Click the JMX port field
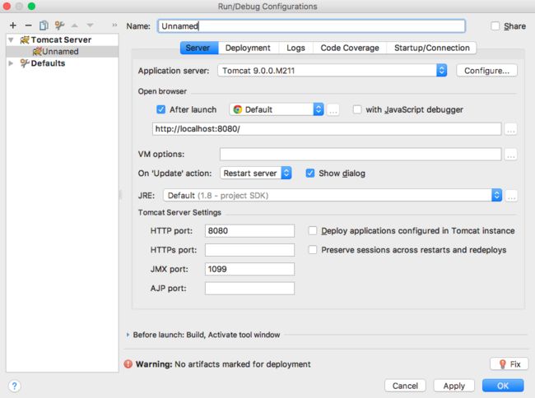535x398 pixels. pyautogui.click(x=249, y=269)
